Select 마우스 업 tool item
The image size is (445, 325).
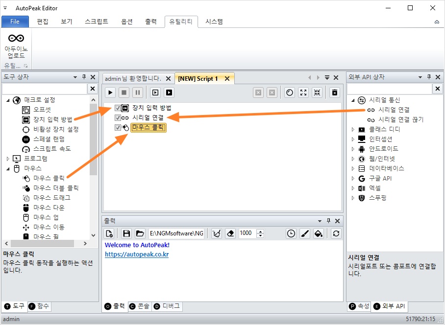(46, 217)
